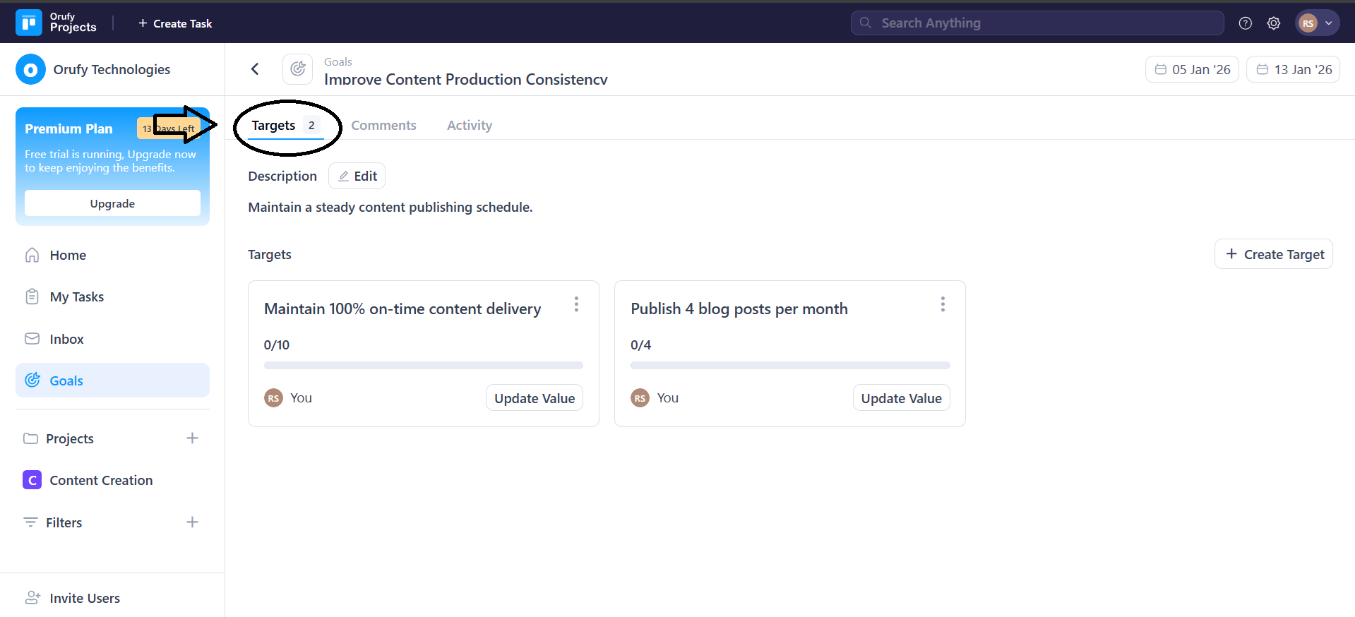This screenshot has width=1355, height=617.
Task: Add a new project with plus icon
Action: click(x=192, y=438)
